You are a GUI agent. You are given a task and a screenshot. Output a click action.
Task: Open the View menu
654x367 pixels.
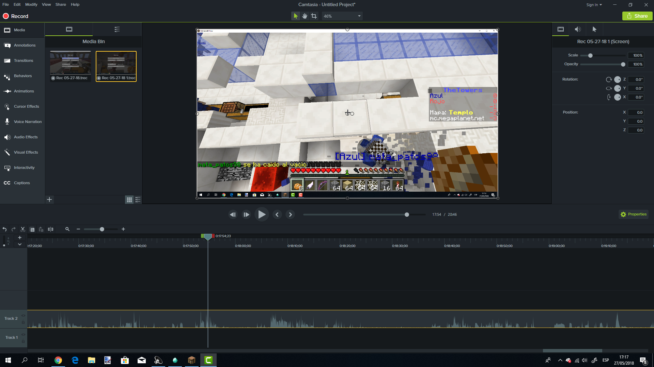pos(46,4)
